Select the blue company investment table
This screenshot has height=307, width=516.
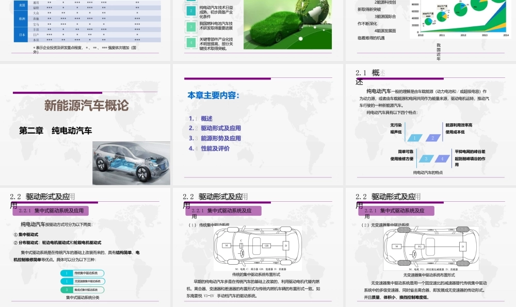click(87, 21)
